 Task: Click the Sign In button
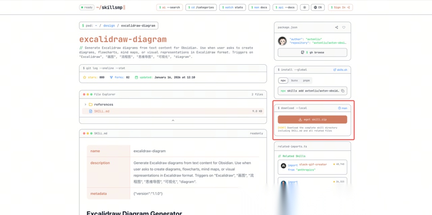pos(340,8)
